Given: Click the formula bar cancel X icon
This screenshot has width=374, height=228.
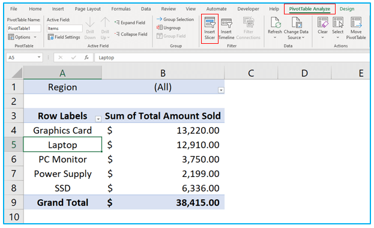Looking at the screenshot, I should click(x=61, y=58).
